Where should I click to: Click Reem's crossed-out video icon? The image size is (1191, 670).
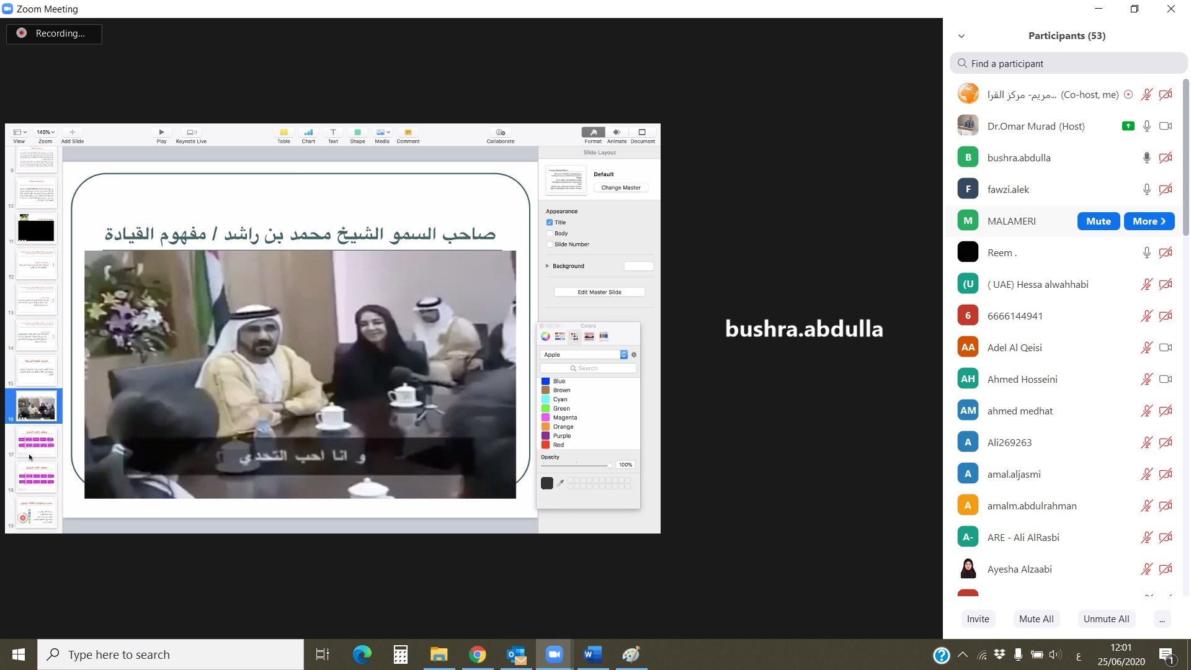(x=1166, y=252)
